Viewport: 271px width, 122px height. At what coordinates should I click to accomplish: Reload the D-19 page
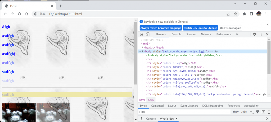[x=20, y=14]
